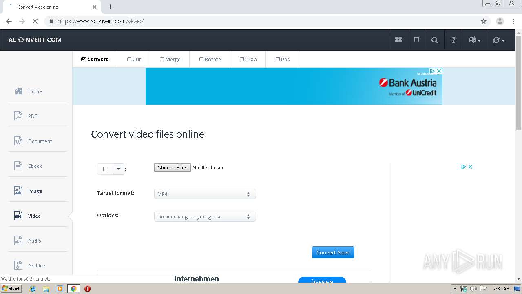Click the browser forward button
The image size is (522, 294).
(x=22, y=21)
